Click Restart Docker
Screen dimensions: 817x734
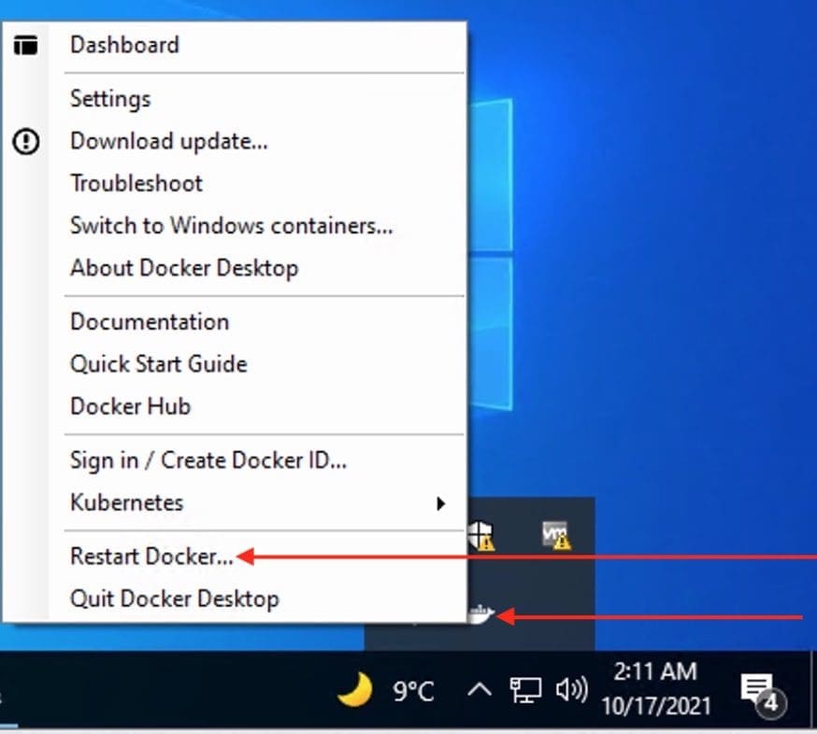pos(151,557)
